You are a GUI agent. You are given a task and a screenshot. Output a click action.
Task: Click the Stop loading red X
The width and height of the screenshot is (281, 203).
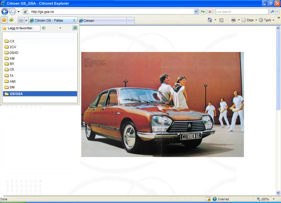coord(210,12)
